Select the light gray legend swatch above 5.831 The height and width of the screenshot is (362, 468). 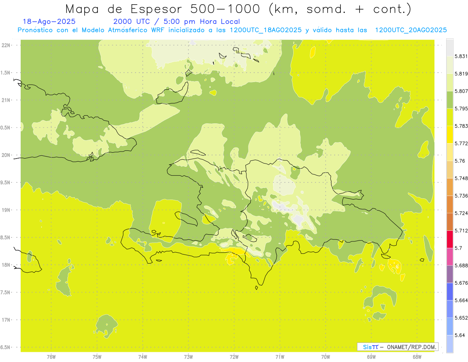point(450,48)
